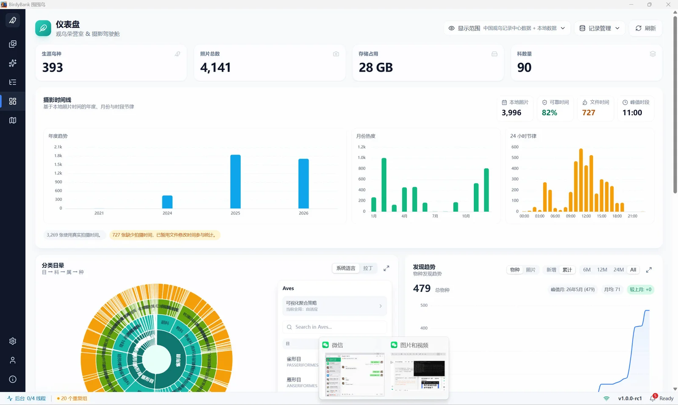The image size is (678, 405).
Task: Click the search magnifier icon in Aves
Action: 289,327
